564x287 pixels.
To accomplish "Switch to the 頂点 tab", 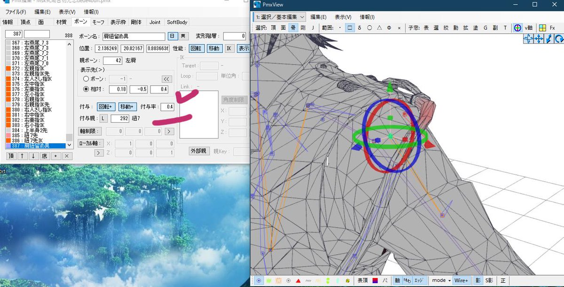I will (25, 22).
